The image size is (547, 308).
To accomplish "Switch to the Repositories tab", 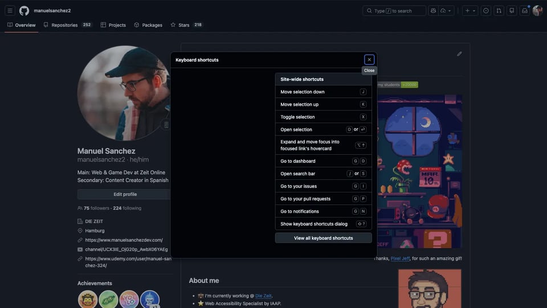I will click(68, 25).
